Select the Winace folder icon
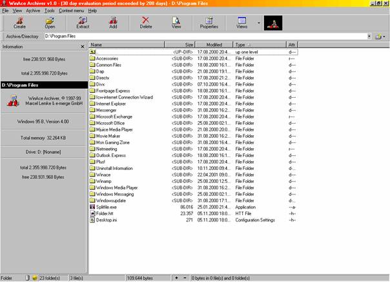 pos(92,174)
